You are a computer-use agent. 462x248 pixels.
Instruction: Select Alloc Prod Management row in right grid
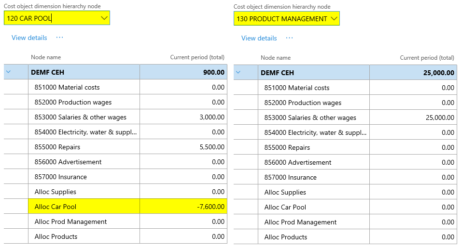pyautogui.click(x=300, y=222)
